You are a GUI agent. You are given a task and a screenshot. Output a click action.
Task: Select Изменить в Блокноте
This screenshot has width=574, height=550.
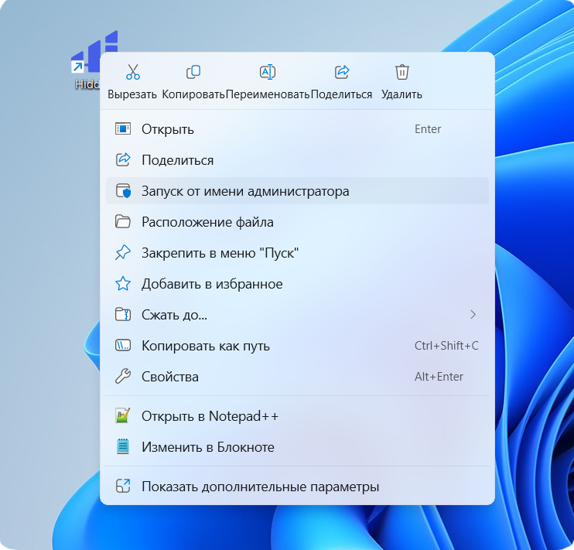pyautogui.click(x=207, y=447)
